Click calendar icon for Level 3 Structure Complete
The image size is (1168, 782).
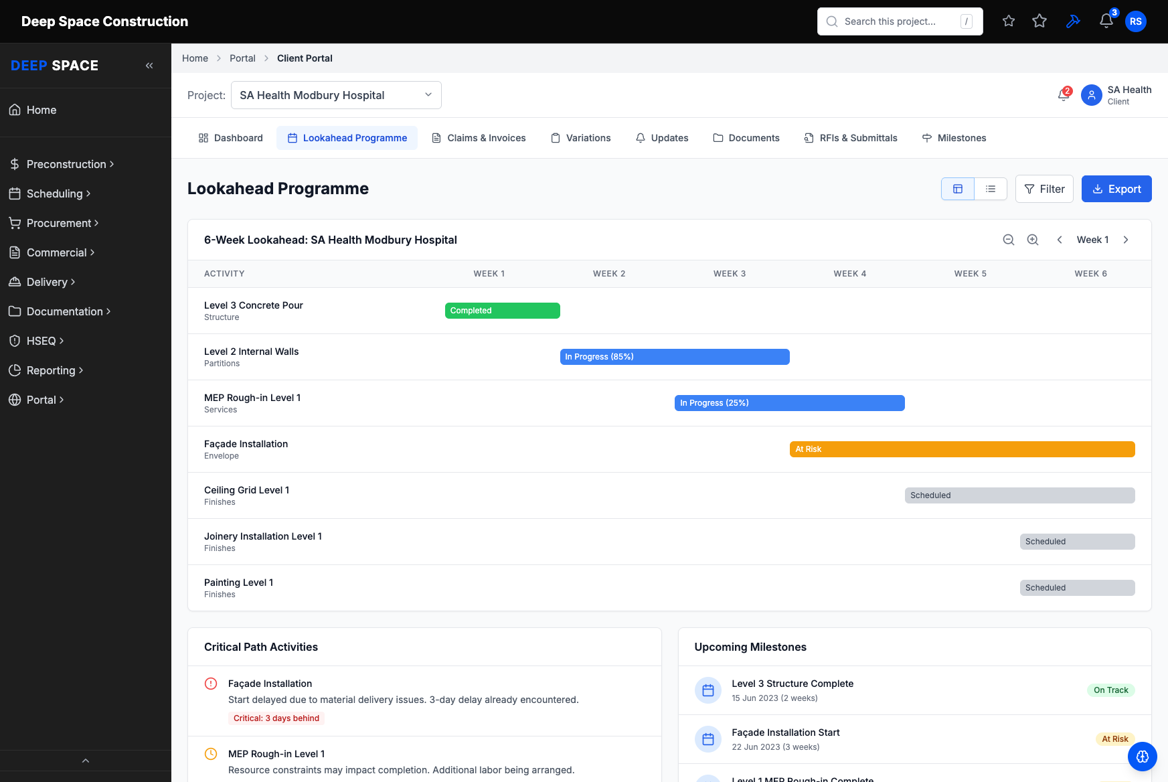click(x=708, y=690)
